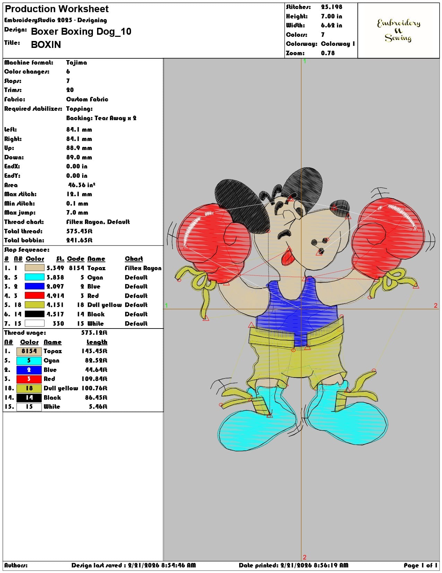Click Backing: Tear Away x 2
Viewport: 442px width, 573px height.
coord(101,118)
